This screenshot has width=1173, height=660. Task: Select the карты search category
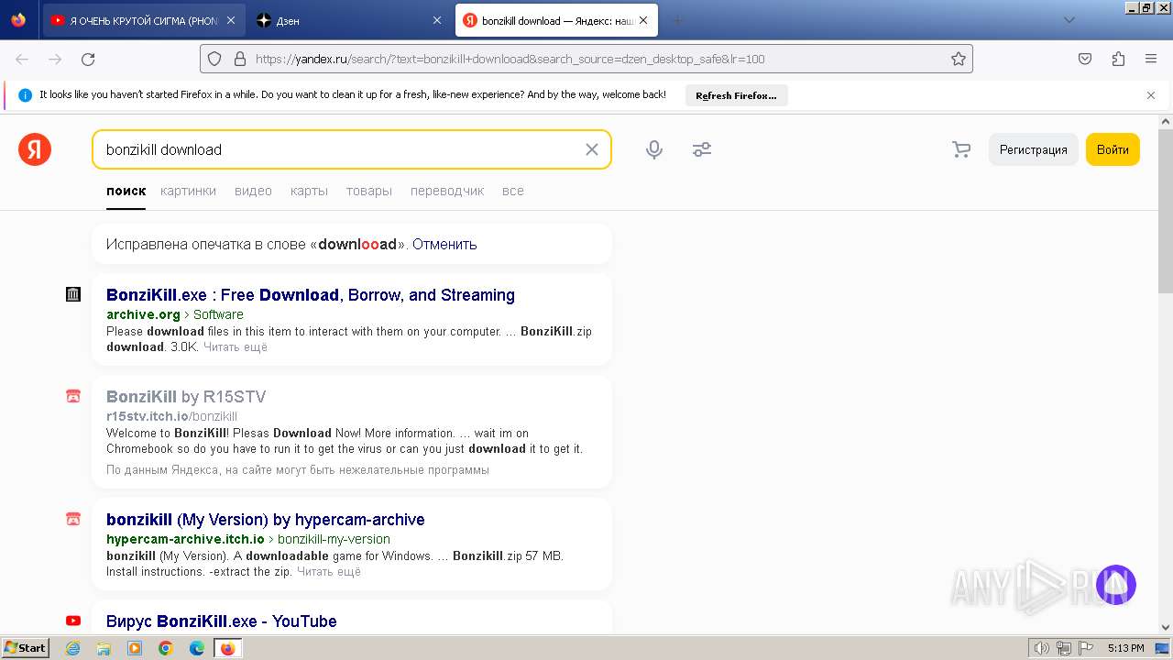(x=309, y=191)
